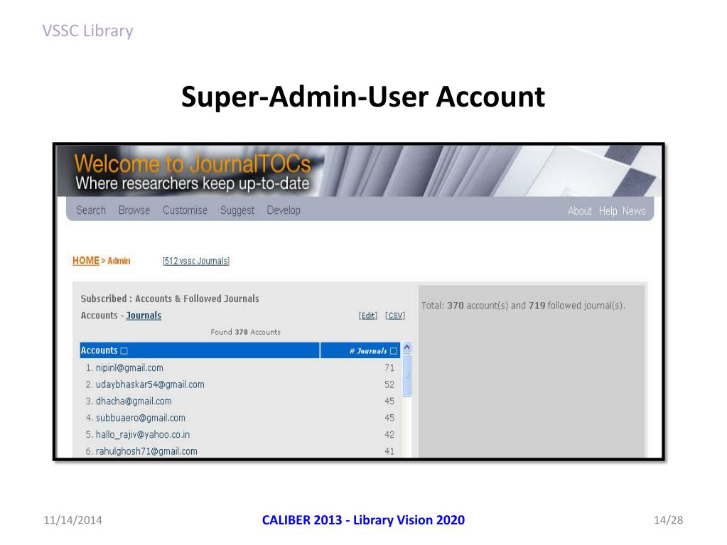The height and width of the screenshot is (545, 727).
Task: Click the Admin breadcrumb text
Action: tap(119, 261)
